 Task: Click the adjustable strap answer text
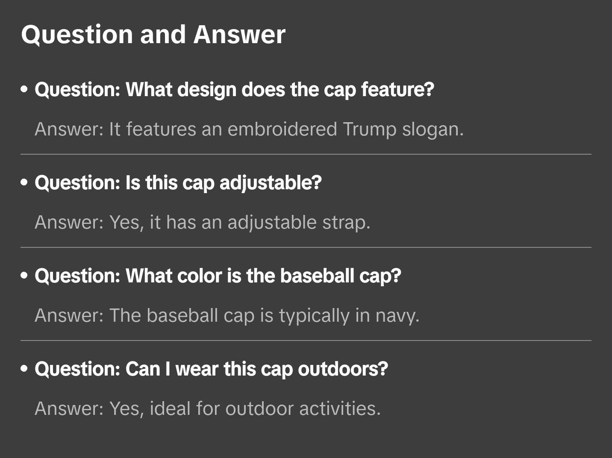coord(203,222)
